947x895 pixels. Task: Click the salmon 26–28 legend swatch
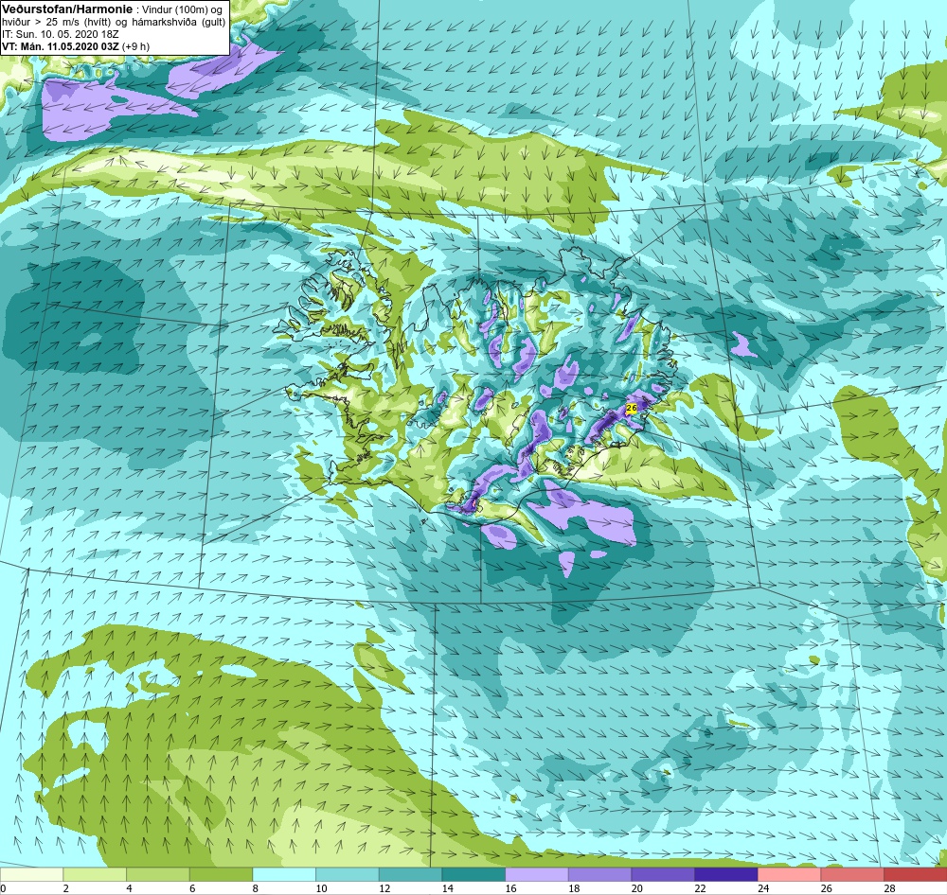click(851, 874)
